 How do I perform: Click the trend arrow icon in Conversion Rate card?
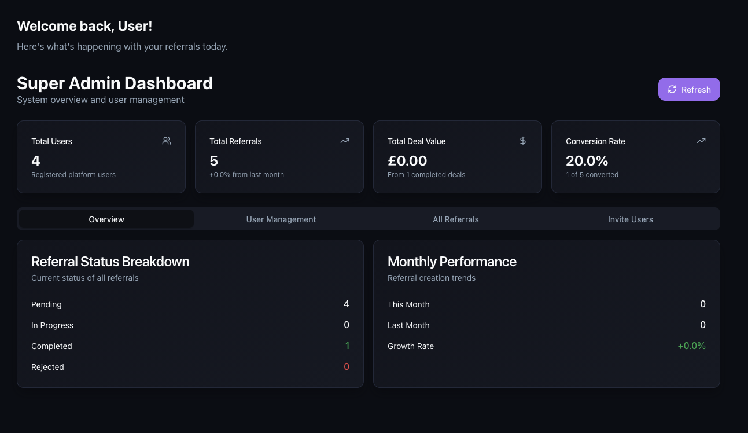[x=701, y=141]
